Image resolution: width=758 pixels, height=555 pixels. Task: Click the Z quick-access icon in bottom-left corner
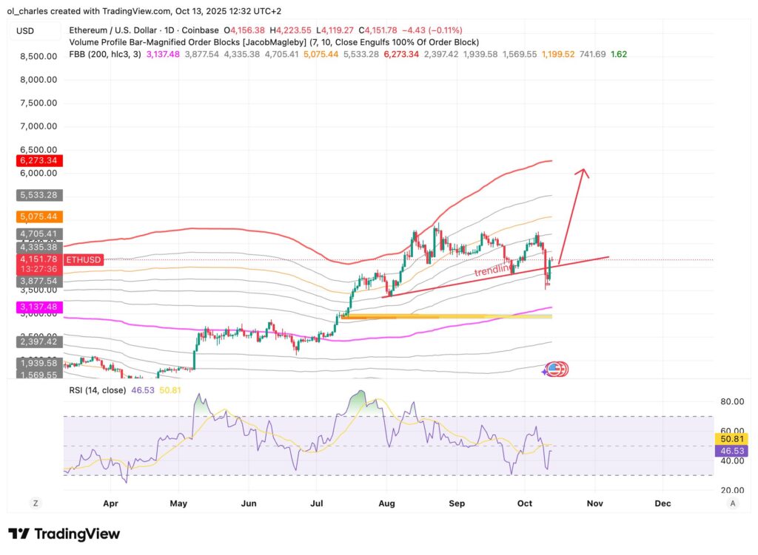35,503
